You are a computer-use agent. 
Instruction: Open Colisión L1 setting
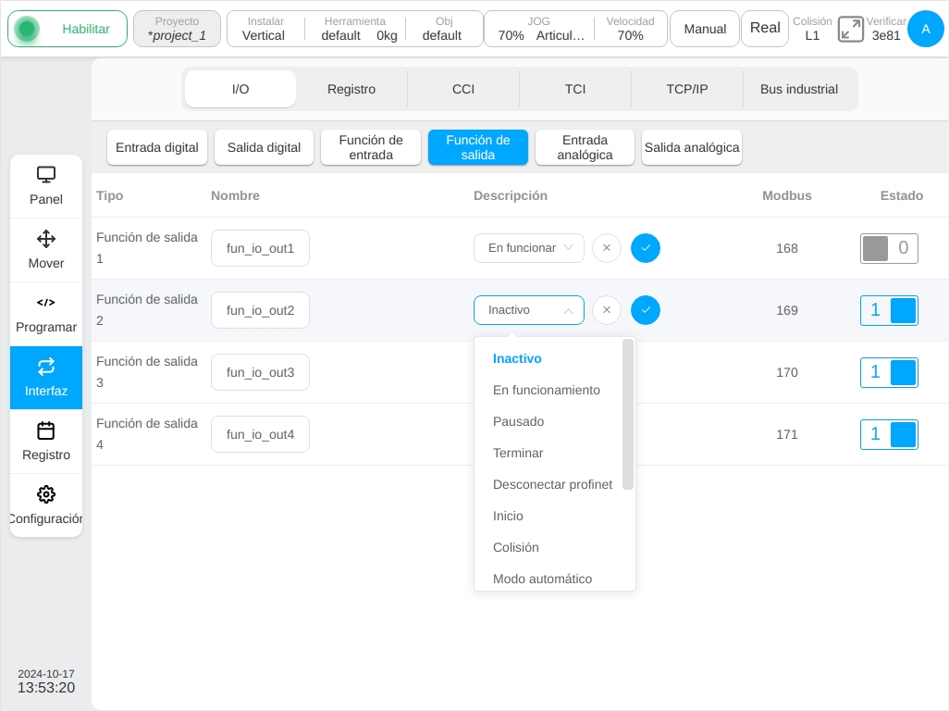[812, 29]
